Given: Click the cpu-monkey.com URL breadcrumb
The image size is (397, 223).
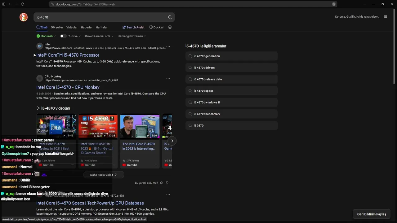Looking at the screenshot, I should pyautogui.click(x=81, y=80).
